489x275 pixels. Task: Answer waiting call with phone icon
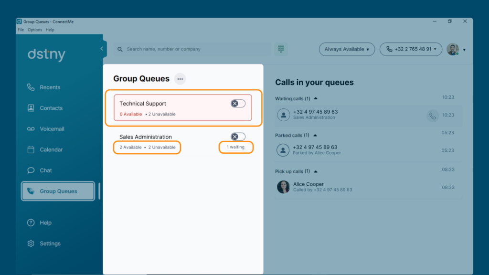coord(432,116)
